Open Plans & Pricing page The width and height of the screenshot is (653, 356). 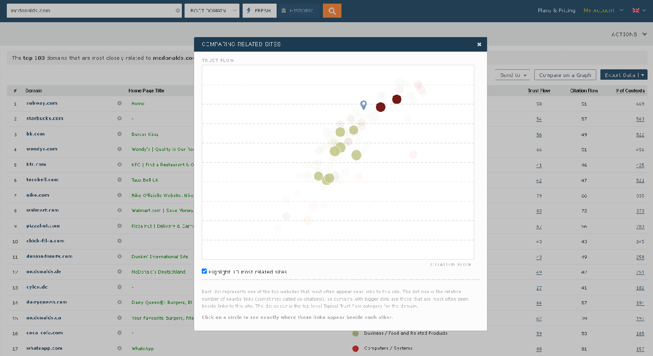tap(556, 10)
